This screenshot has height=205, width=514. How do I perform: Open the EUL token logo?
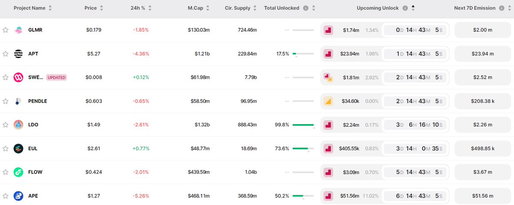coord(18,149)
